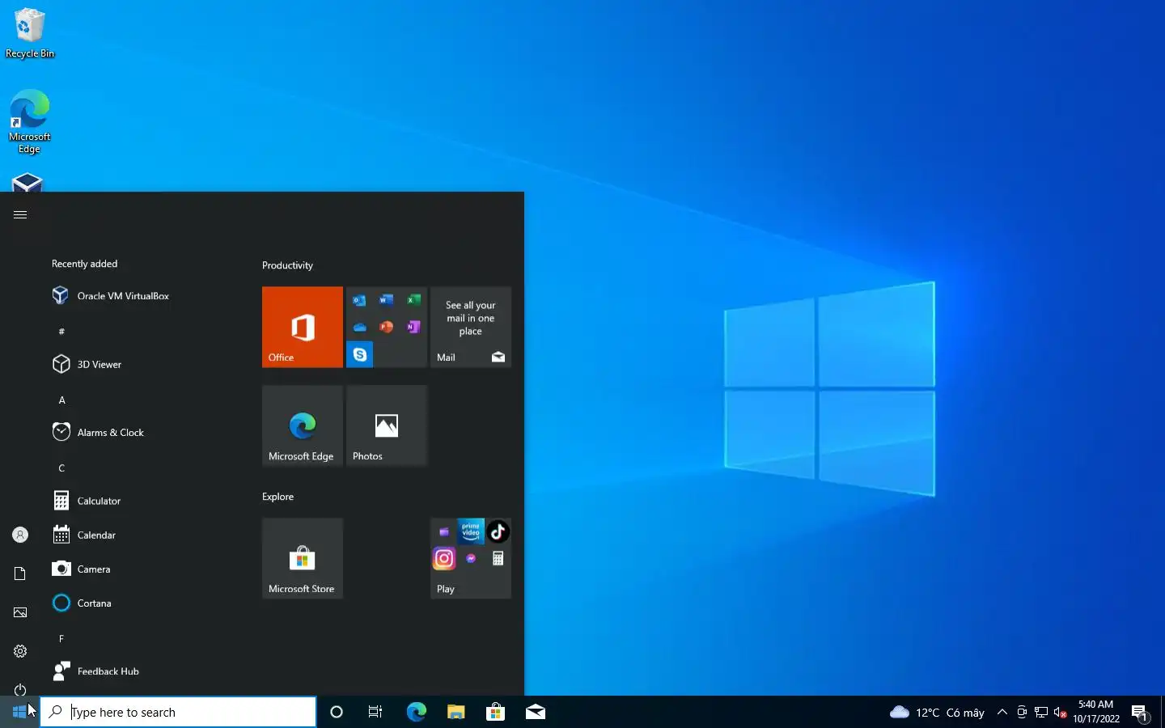Open the user account button

pos(20,535)
